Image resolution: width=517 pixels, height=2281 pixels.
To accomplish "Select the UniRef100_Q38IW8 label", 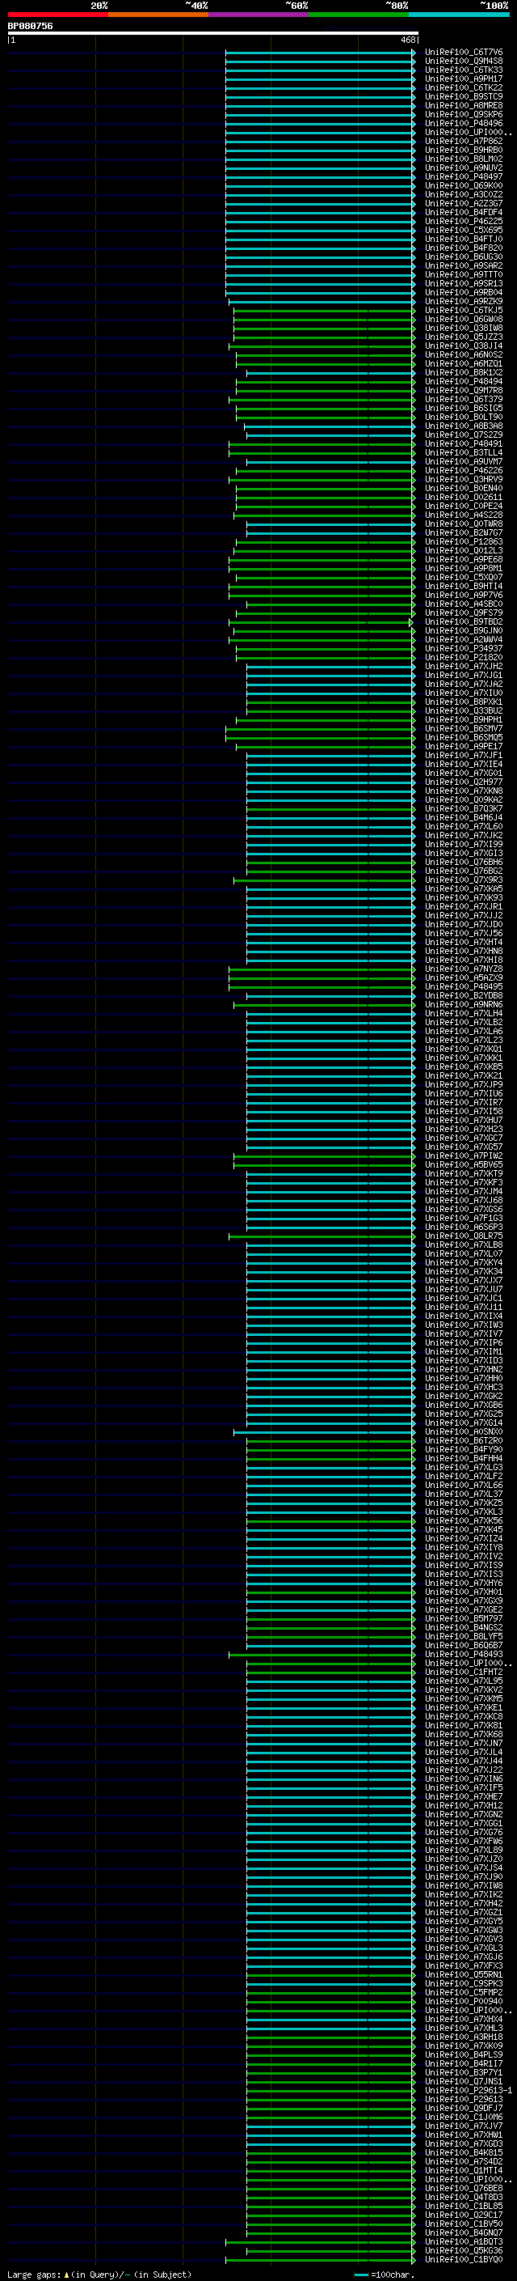I will (x=464, y=329).
